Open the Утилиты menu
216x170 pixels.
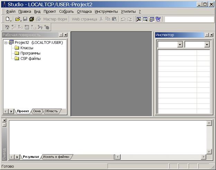[128, 11]
